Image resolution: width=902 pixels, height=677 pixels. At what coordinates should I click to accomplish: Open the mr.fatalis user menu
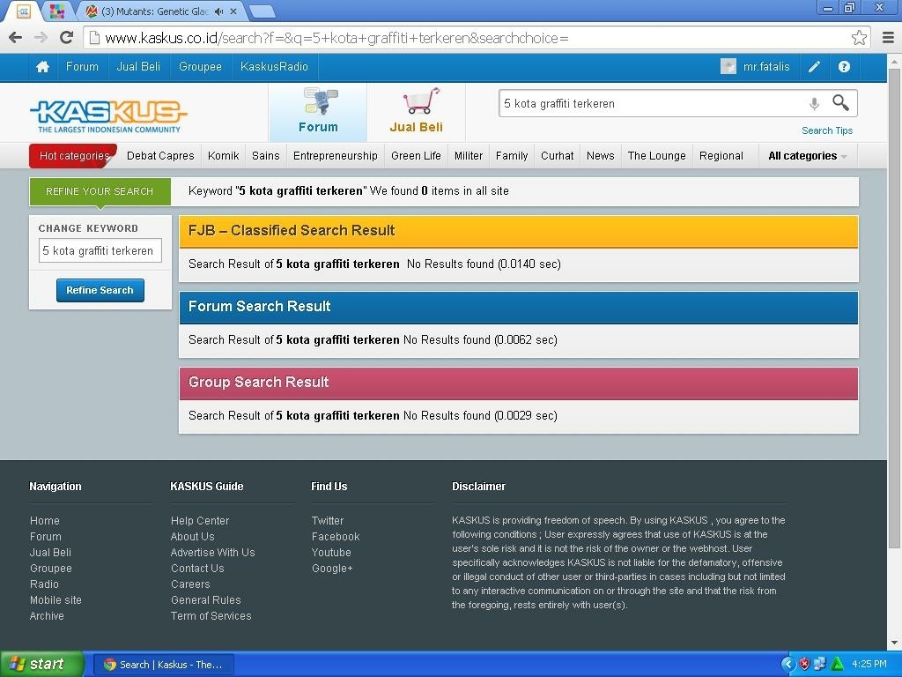756,67
